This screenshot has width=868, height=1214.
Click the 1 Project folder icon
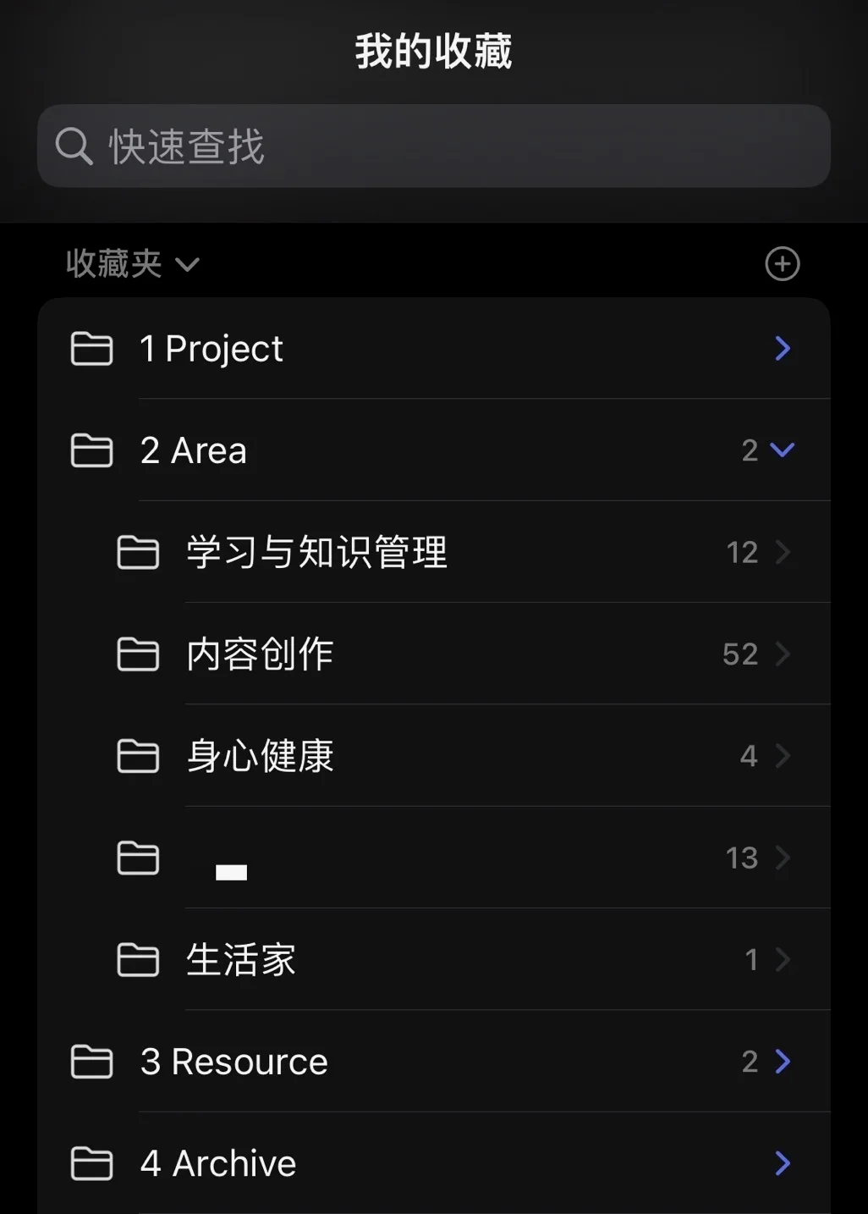[x=91, y=349]
